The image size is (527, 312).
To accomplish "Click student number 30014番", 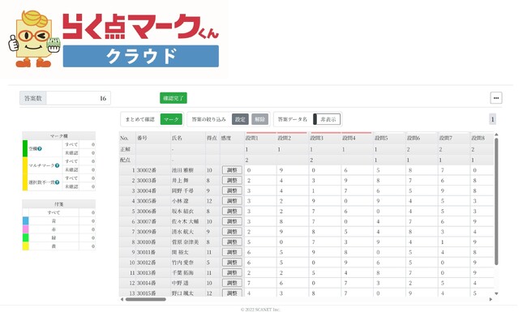I will pos(147,283).
